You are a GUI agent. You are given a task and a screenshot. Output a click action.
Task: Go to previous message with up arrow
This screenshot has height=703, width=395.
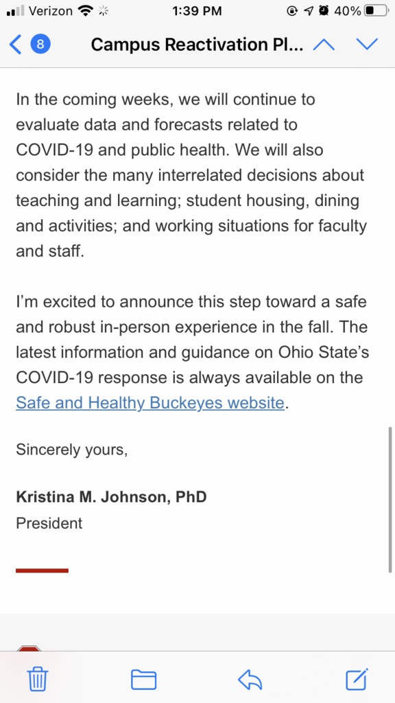pyautogui.click(x=324, y=45)
